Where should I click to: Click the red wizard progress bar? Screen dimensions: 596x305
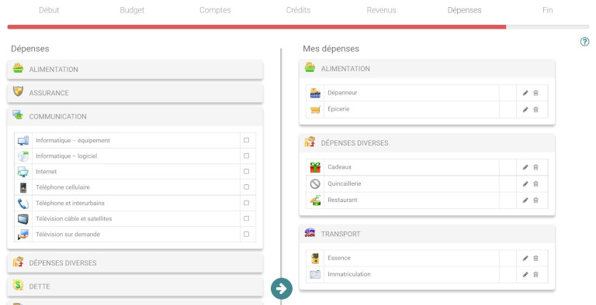[x=257, y=27]
